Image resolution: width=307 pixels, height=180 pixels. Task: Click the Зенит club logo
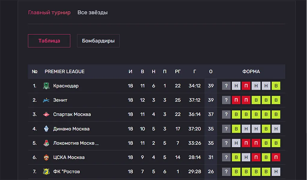46,100
